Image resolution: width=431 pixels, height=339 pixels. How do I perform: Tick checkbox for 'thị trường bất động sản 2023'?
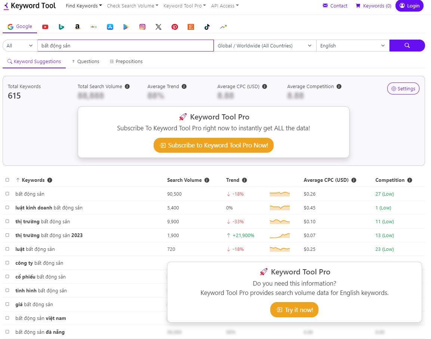(x=7, y=235)
